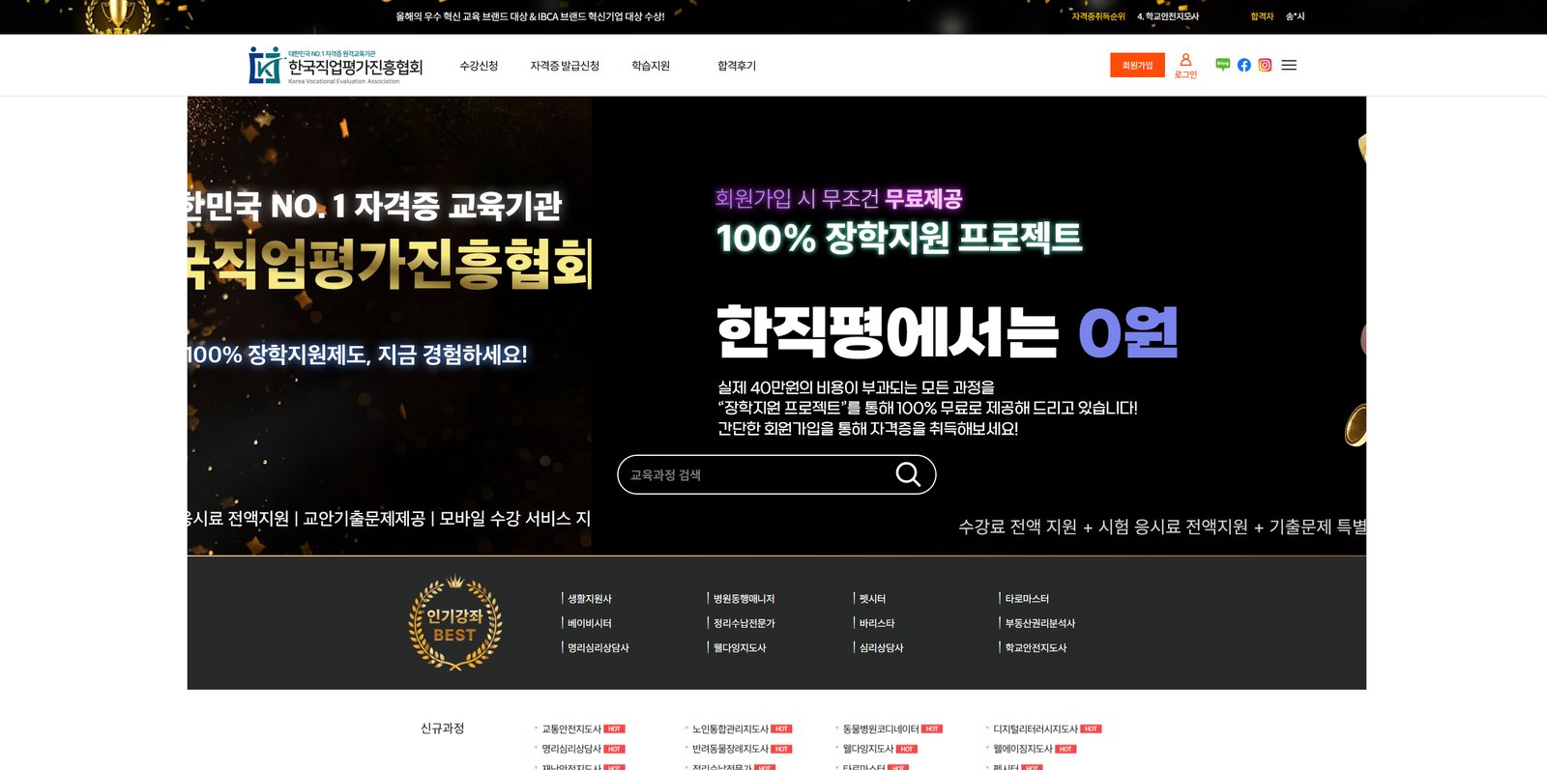Click 자격증취득순위 in top bar

click(x=1098, y=16)
